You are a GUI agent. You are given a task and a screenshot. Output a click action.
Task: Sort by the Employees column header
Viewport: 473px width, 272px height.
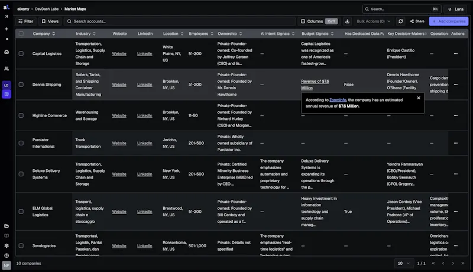click(x=201, y=34)
